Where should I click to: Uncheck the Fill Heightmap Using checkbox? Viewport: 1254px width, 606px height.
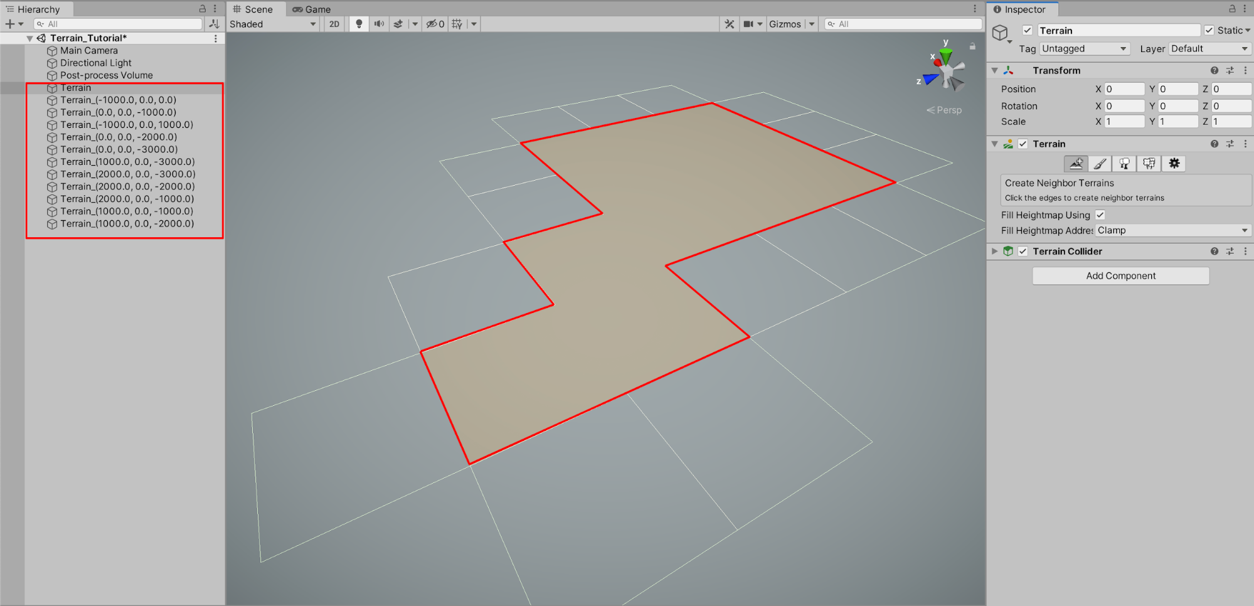1100,215
